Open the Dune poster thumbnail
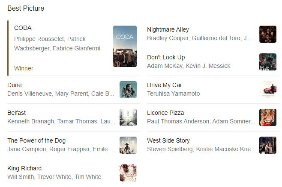Viewport: 282px width, 187px height. pyautogui.click(x=128, y=90)
